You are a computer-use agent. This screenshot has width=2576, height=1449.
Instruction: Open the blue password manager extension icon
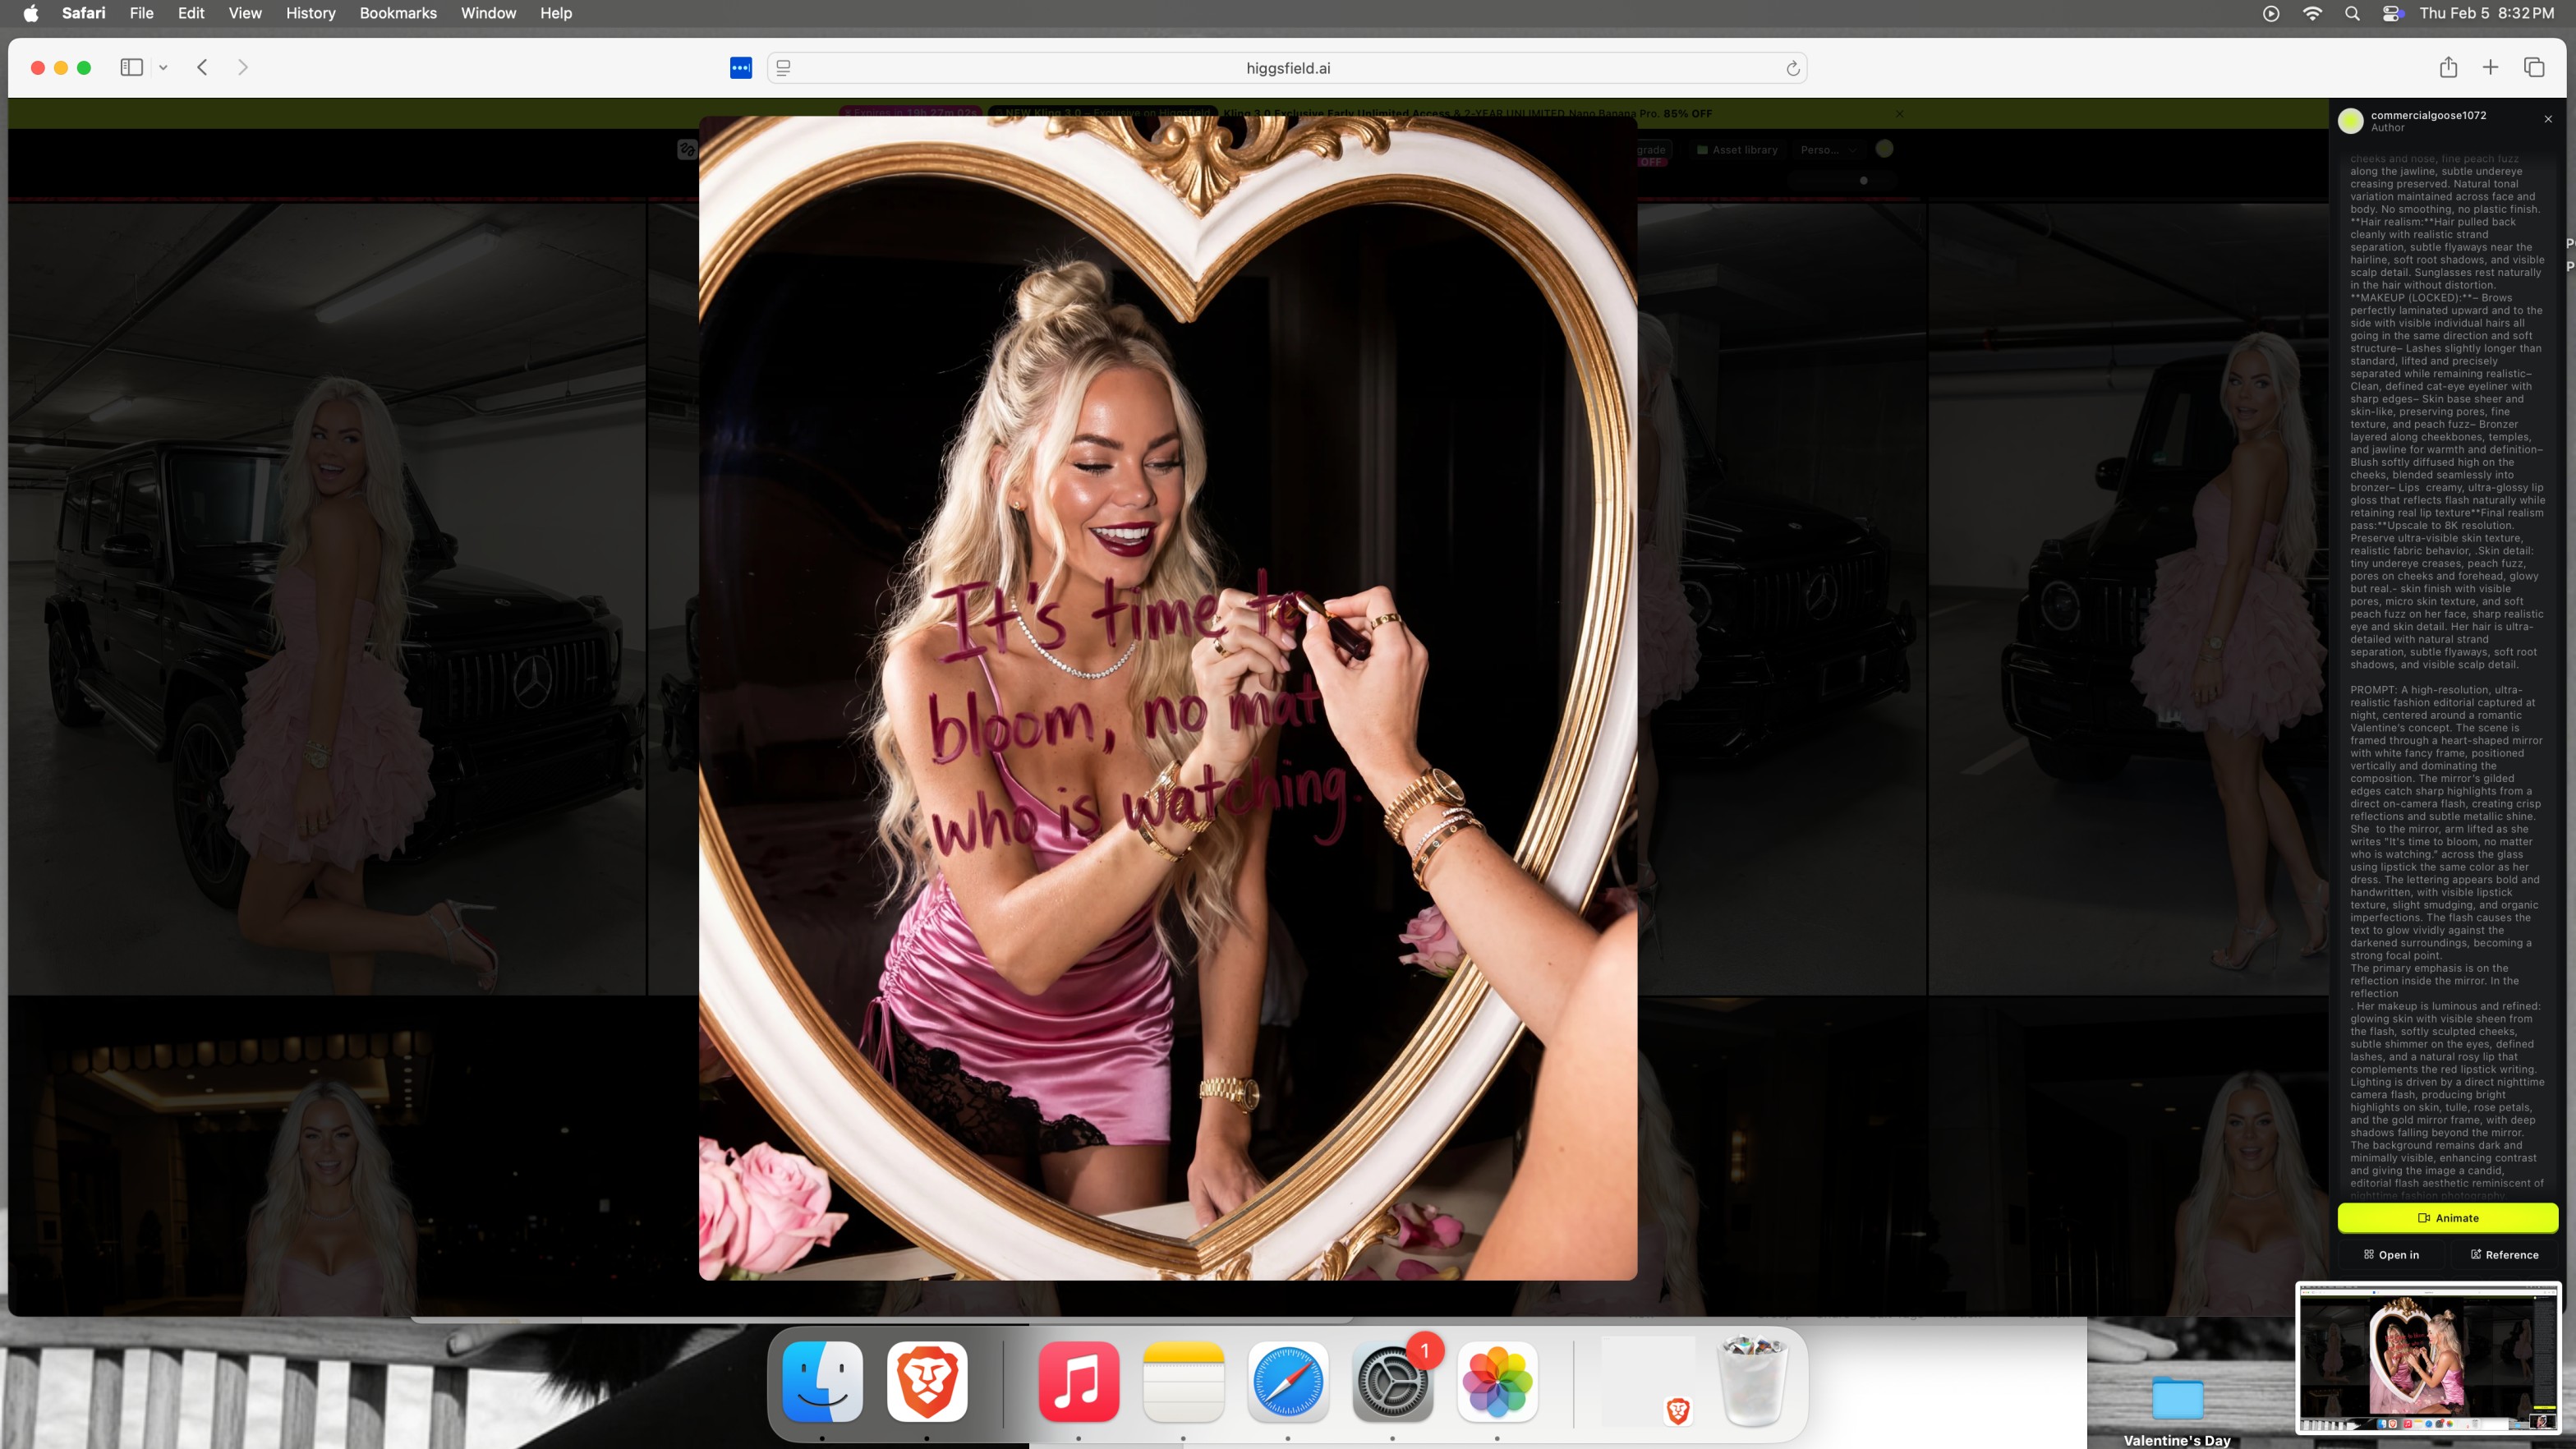coord(740,68)
